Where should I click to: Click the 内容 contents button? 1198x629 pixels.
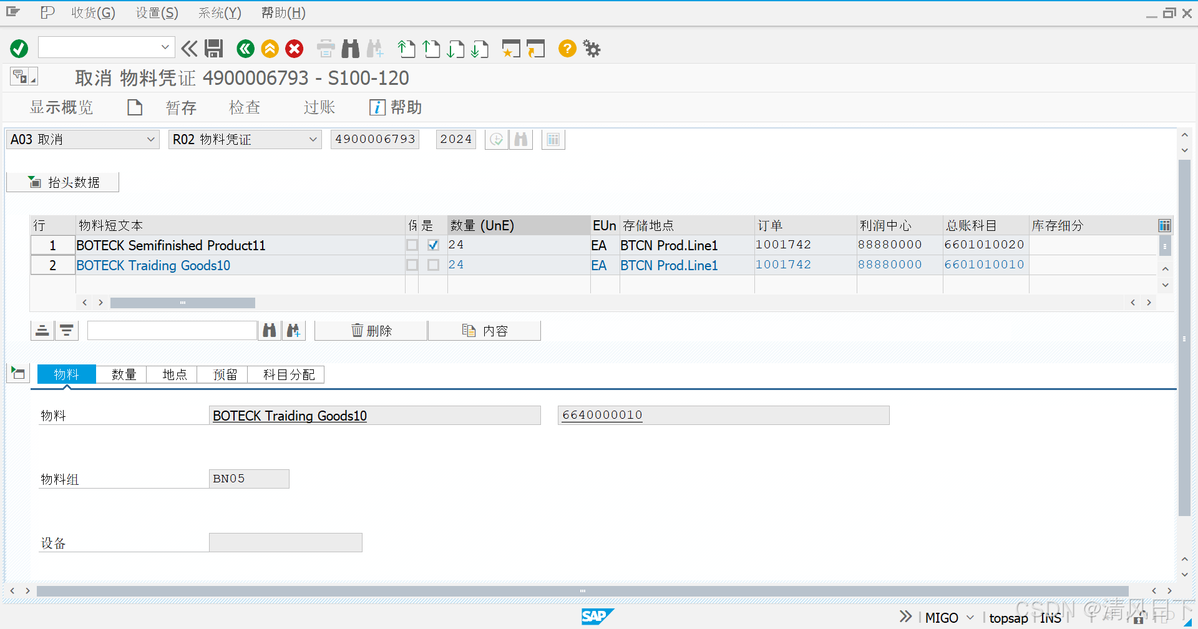pos(484,331)
